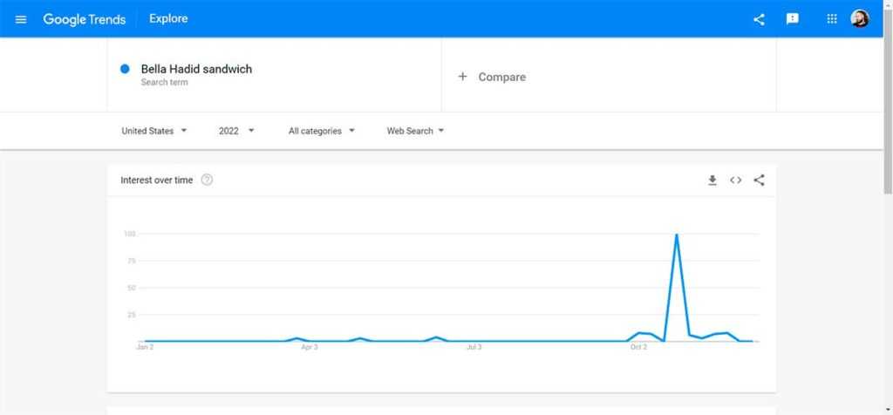893x415 pixels.
Task: Open the 2022 time range dropdown
Action: (x=236, y=131)
